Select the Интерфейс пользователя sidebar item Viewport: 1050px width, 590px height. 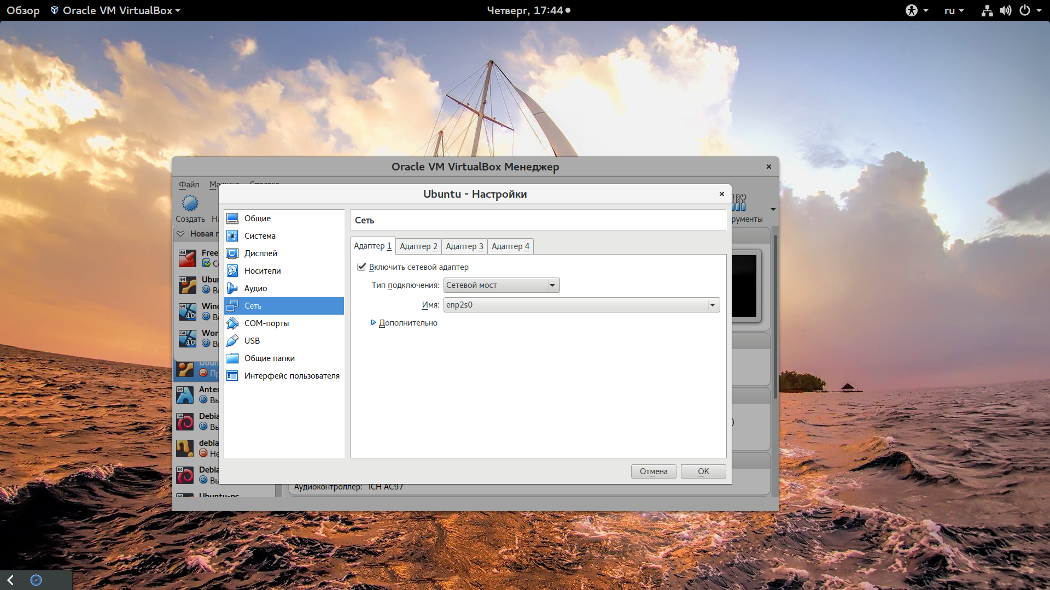tap(290, 375)
